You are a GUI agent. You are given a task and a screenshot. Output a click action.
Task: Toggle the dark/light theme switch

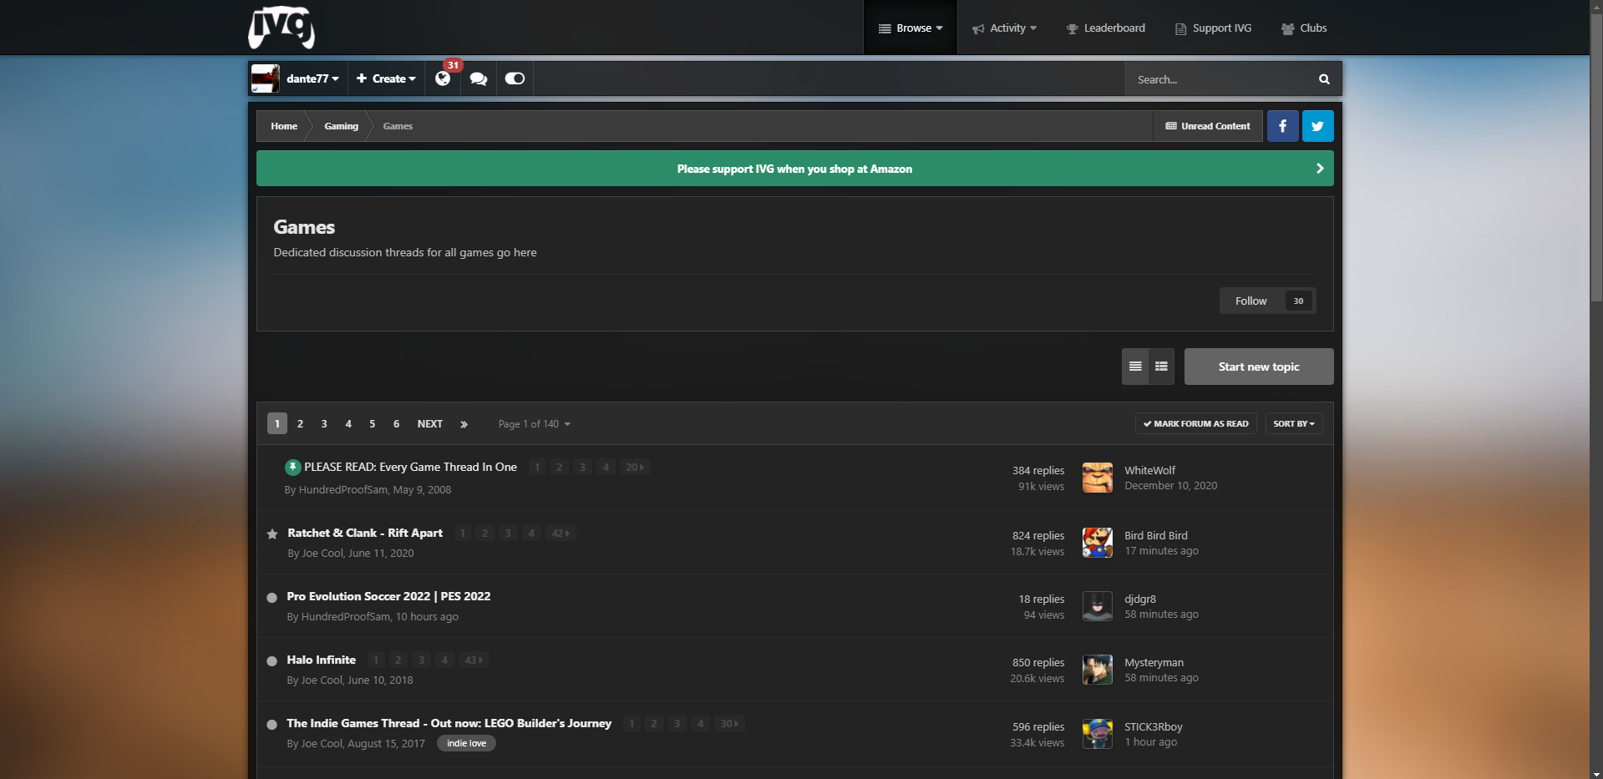(x=515, y=78)
